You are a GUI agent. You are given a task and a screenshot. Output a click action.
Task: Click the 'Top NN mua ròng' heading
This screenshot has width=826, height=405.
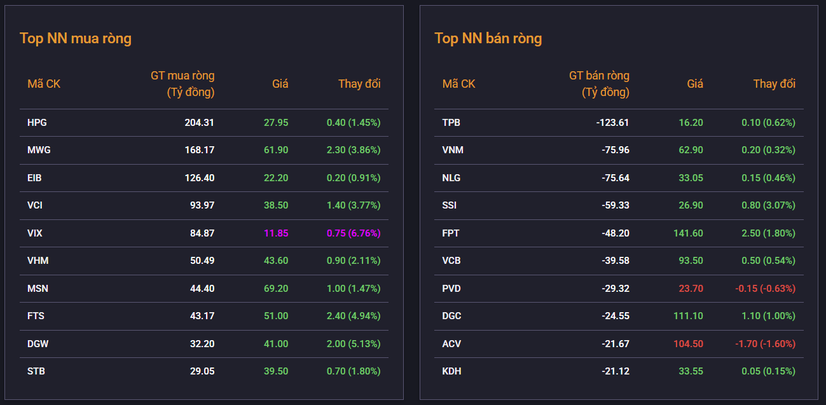tap(76, 38)
